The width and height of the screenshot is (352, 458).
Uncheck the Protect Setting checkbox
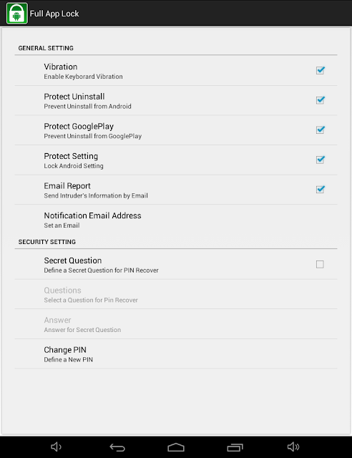(x=320, y=160)
